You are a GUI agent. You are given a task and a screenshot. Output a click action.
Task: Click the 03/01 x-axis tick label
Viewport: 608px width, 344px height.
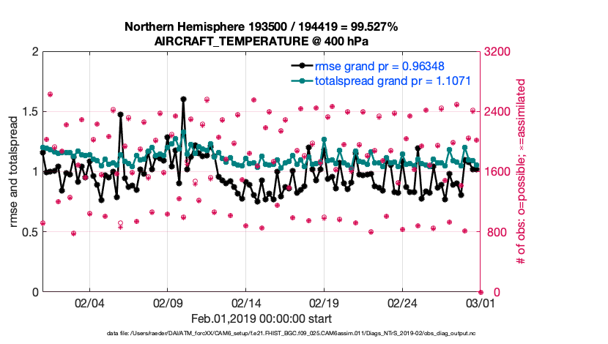click(481, 302)
